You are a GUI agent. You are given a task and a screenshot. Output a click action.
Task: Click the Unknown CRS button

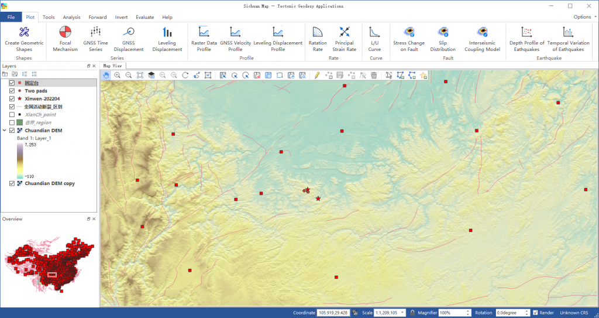pyautogui.click(x=573, y=313)
